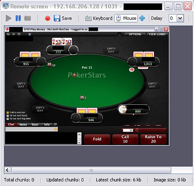The height and width of the screenshot is (186, 194).
Task: Save the remote screen capture
Action: [x=63, y=18]
